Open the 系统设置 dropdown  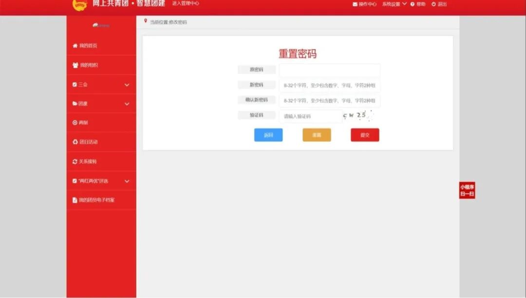click(x=390, y=4)
